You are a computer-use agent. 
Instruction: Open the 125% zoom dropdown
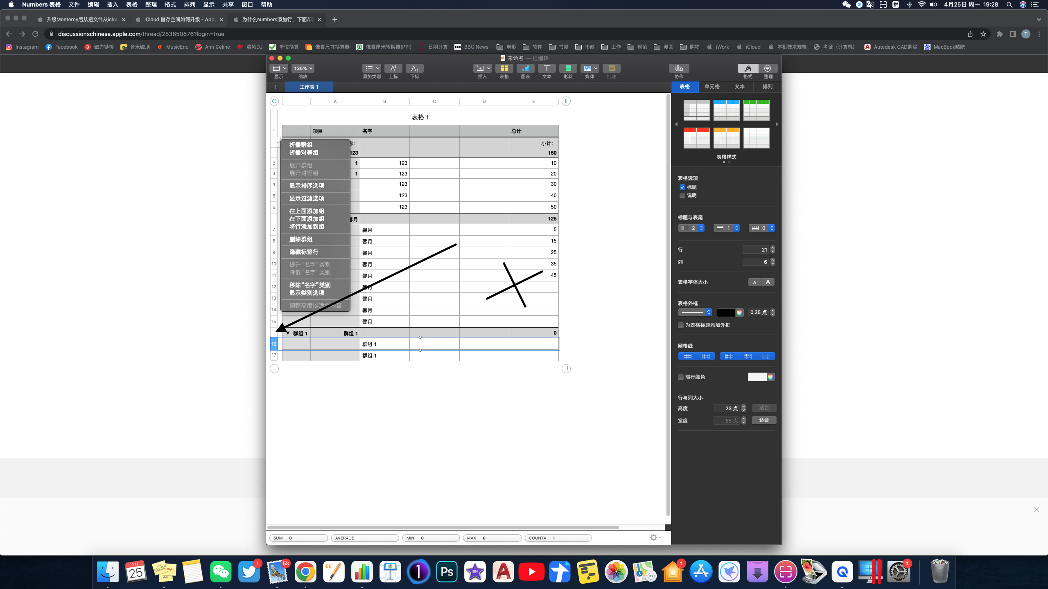303,68
